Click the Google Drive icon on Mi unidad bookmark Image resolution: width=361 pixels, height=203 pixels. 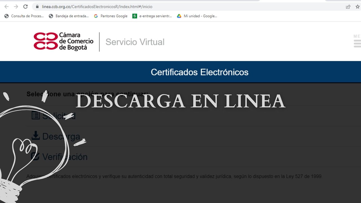[179, 16]
